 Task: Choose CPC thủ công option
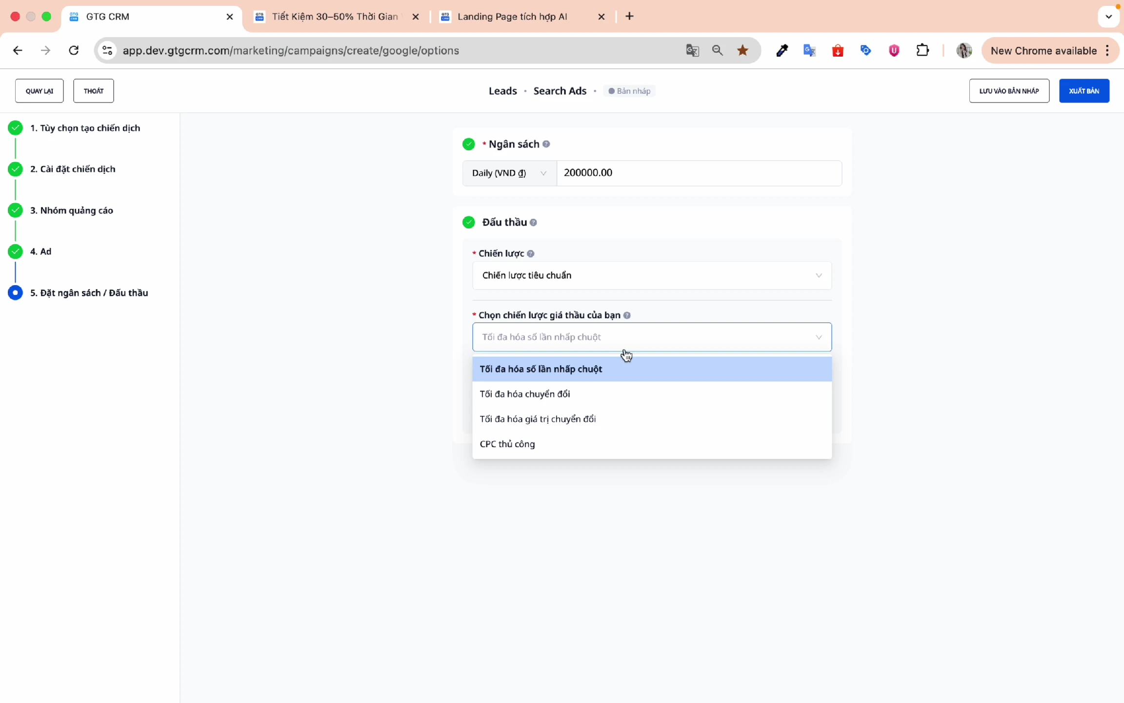point(507,444)
